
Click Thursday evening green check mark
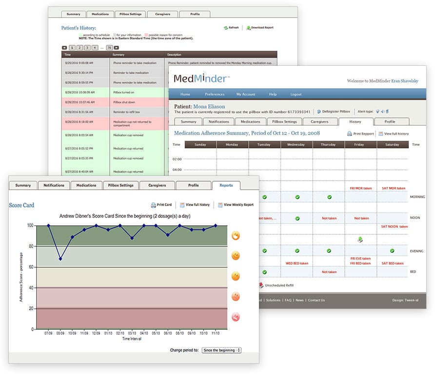click(329, 251)
